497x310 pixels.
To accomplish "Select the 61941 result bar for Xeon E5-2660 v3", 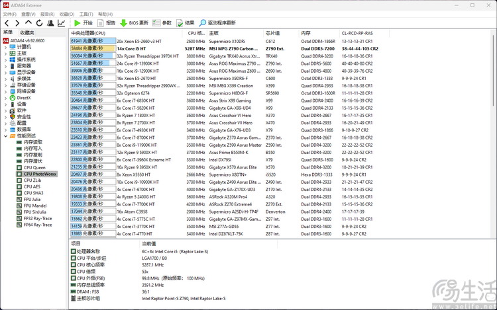I will point(93,41).
